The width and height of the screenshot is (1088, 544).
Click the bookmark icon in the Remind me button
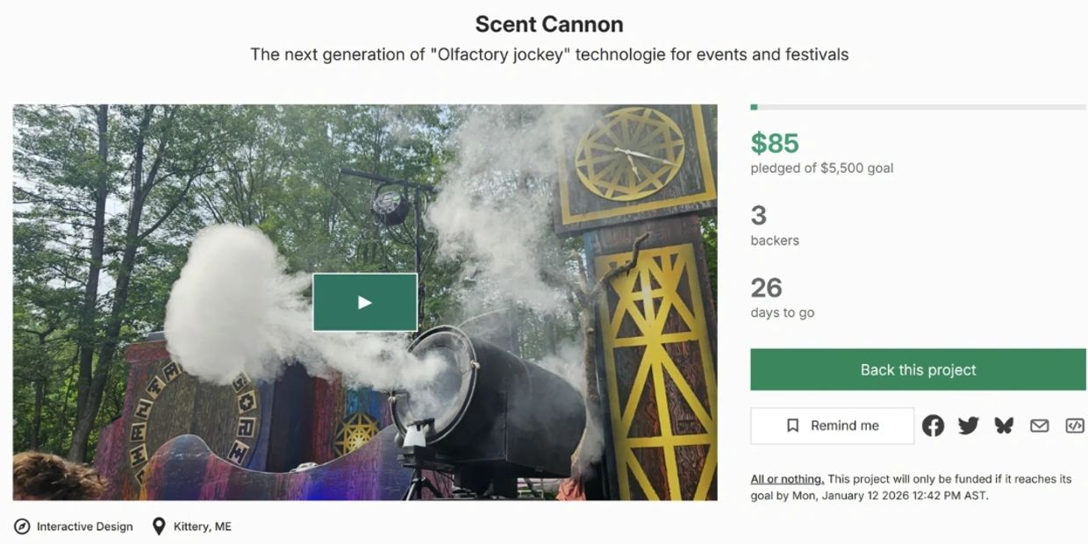coord(792,425)
